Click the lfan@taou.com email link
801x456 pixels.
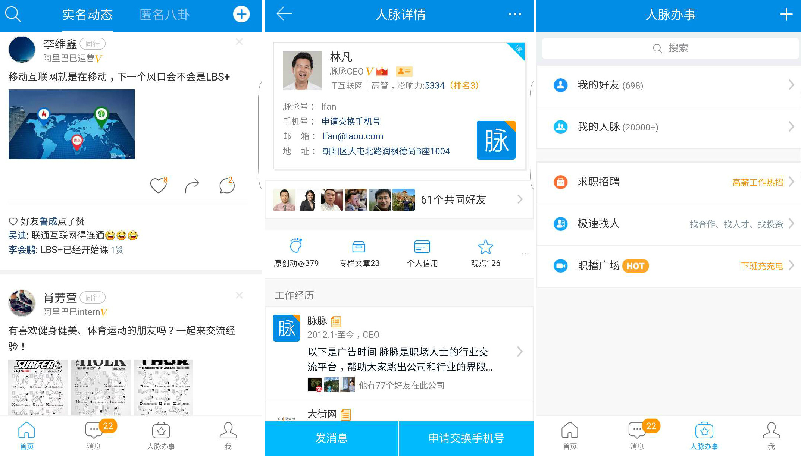coord(353,136)
